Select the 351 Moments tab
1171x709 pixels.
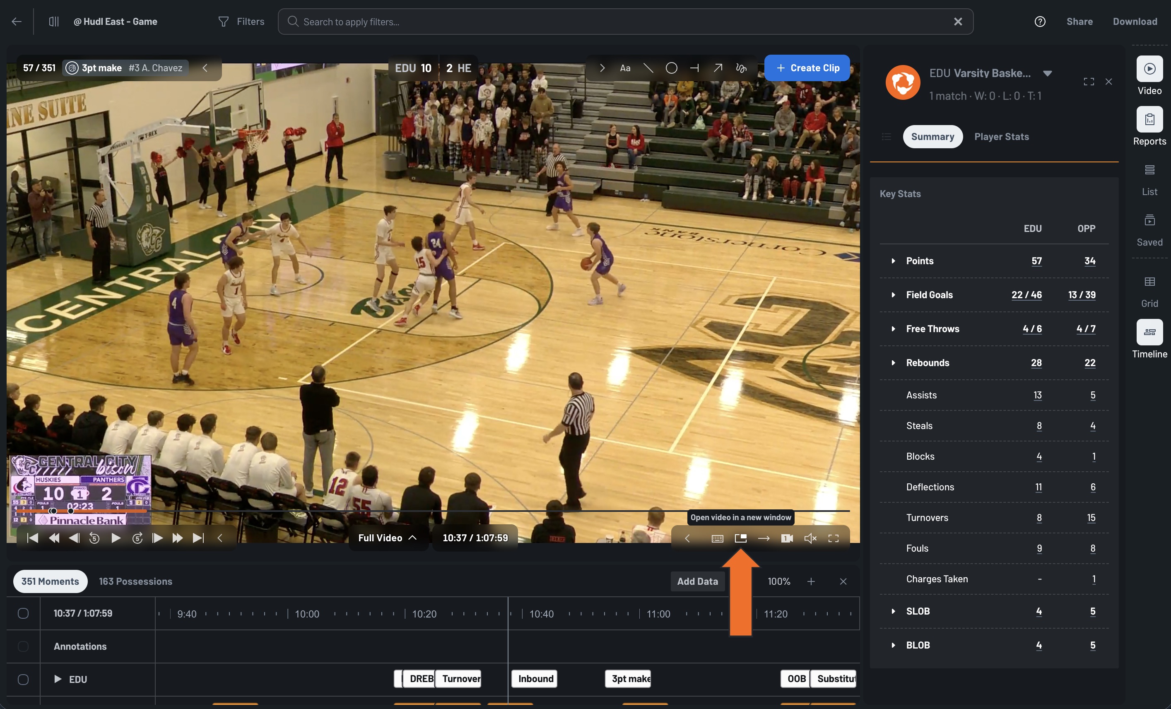click(50, 581)
